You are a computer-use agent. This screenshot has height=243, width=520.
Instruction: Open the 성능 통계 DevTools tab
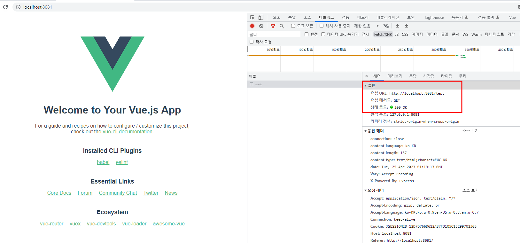[x=488, y=17]
